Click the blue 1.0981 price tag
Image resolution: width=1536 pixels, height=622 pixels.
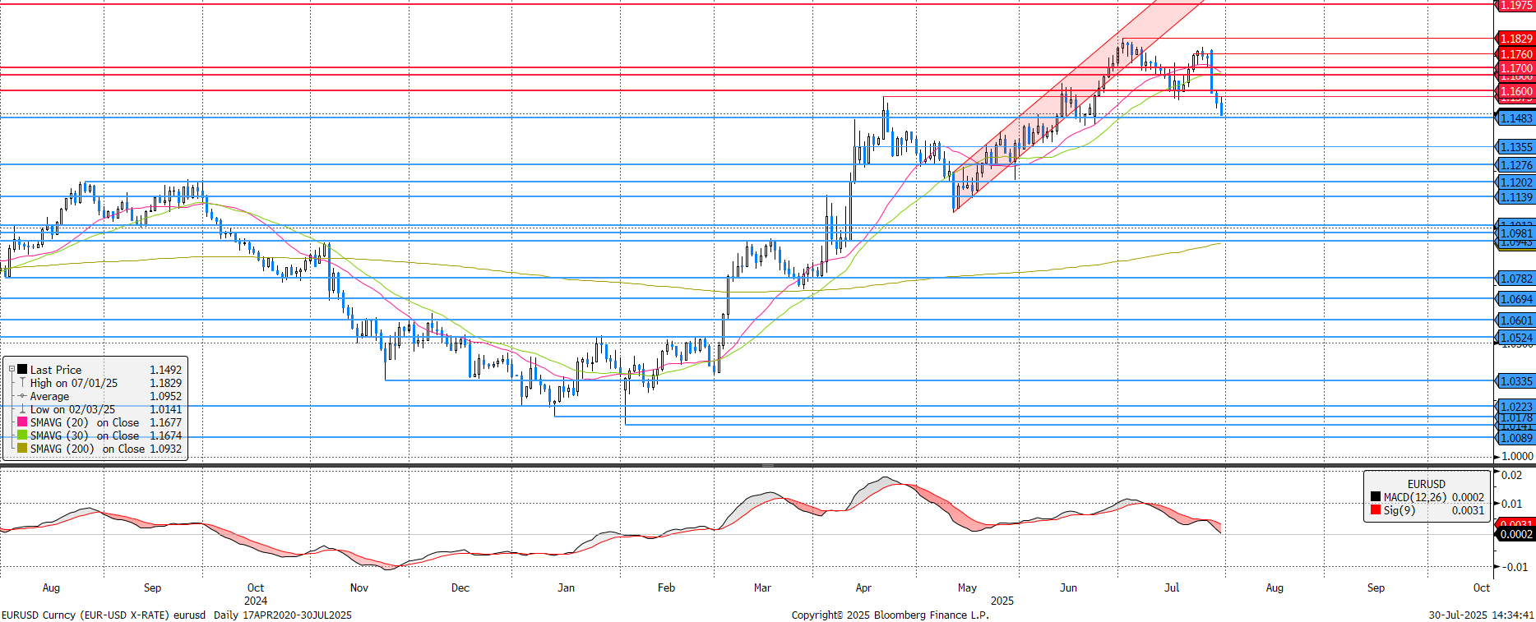(1515, 233)
